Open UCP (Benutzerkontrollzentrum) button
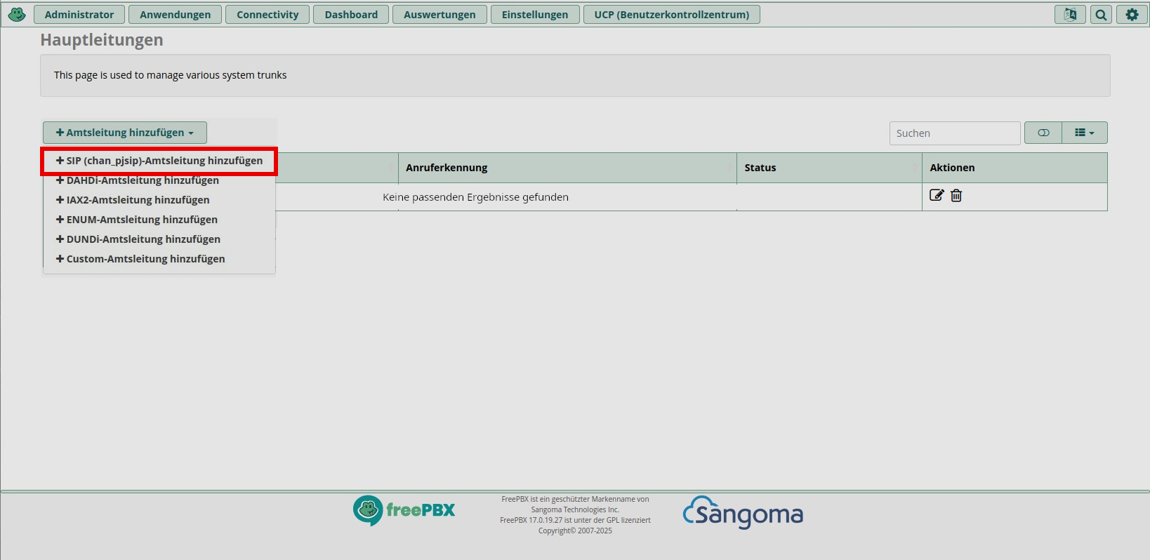The height and width of the screenshot is (560, 1150). 671,15
